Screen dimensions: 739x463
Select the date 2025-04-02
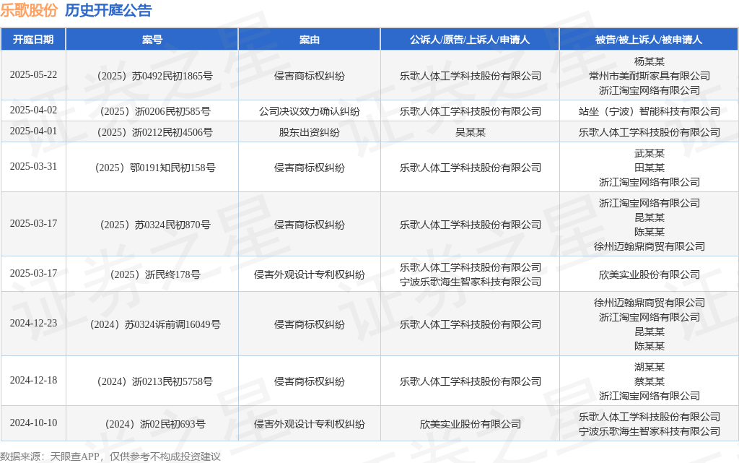(33, 110)
